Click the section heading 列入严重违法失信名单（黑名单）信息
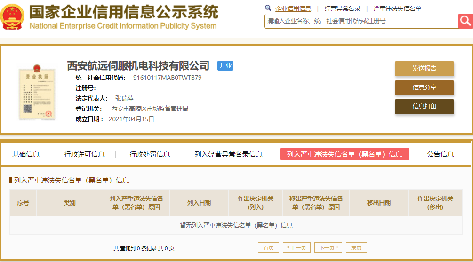Image resolution: width=473 pixels, height=262 pixels. (72, 180)
